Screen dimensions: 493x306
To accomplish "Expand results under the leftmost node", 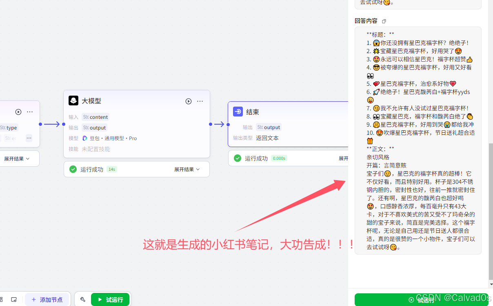I will [17, 159].
